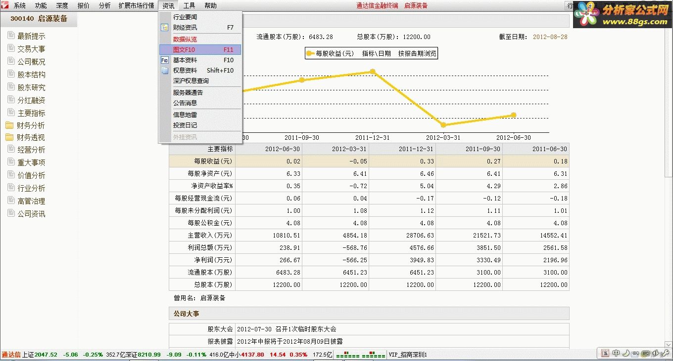This screenshot has height=361, width=673.
Task: Open 行业分析 in the sidebar
Action: (x=31, y=188)
